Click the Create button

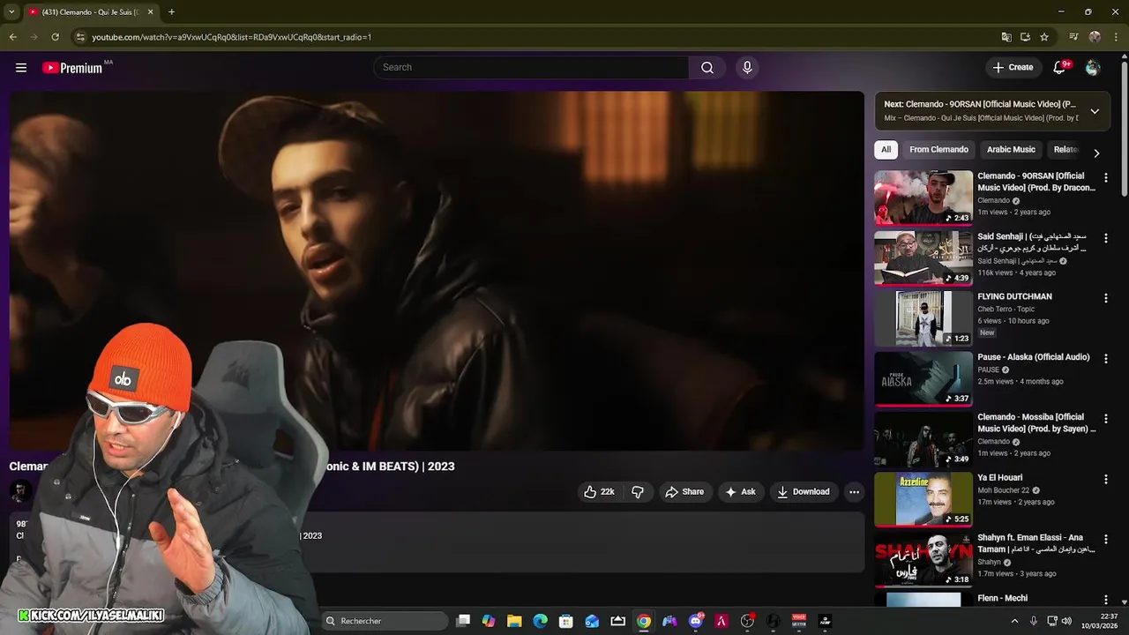point(1013,68)
